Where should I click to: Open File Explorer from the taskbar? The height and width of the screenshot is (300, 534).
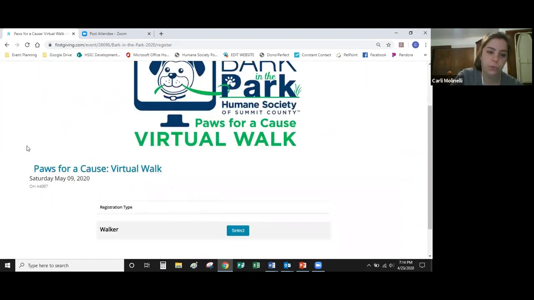179,265
